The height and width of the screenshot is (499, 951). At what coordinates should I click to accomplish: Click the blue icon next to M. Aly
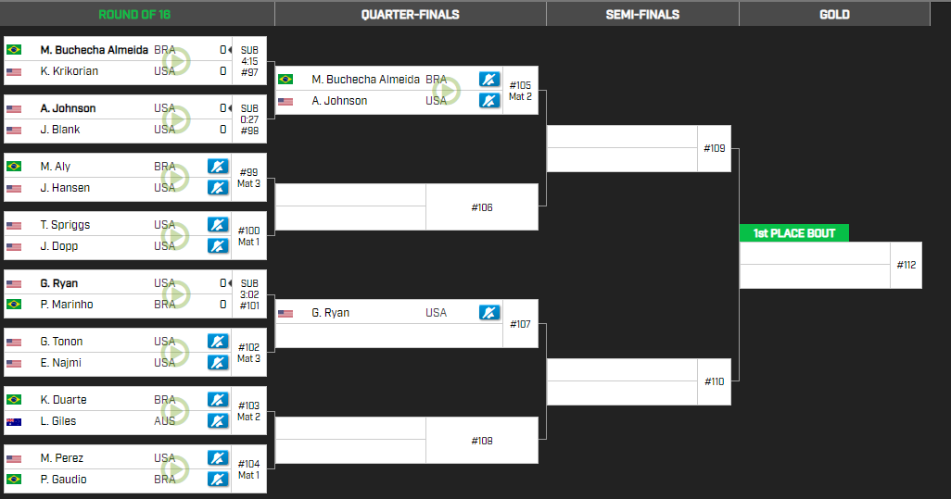[x=218, y=167]
